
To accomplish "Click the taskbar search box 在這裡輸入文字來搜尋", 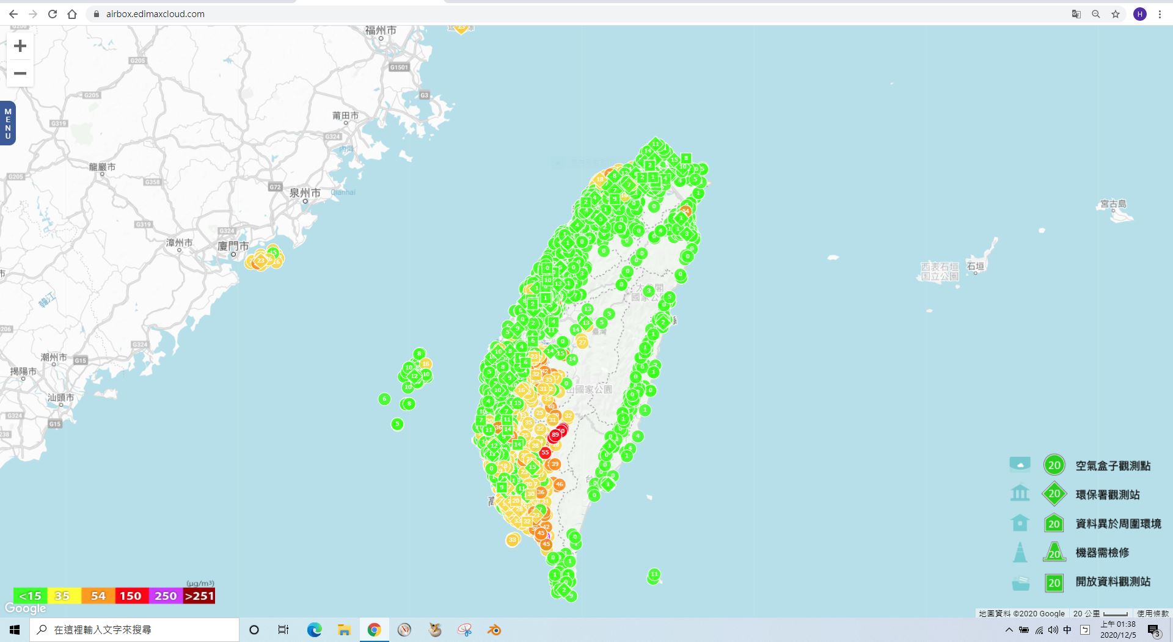I will 134,630.
